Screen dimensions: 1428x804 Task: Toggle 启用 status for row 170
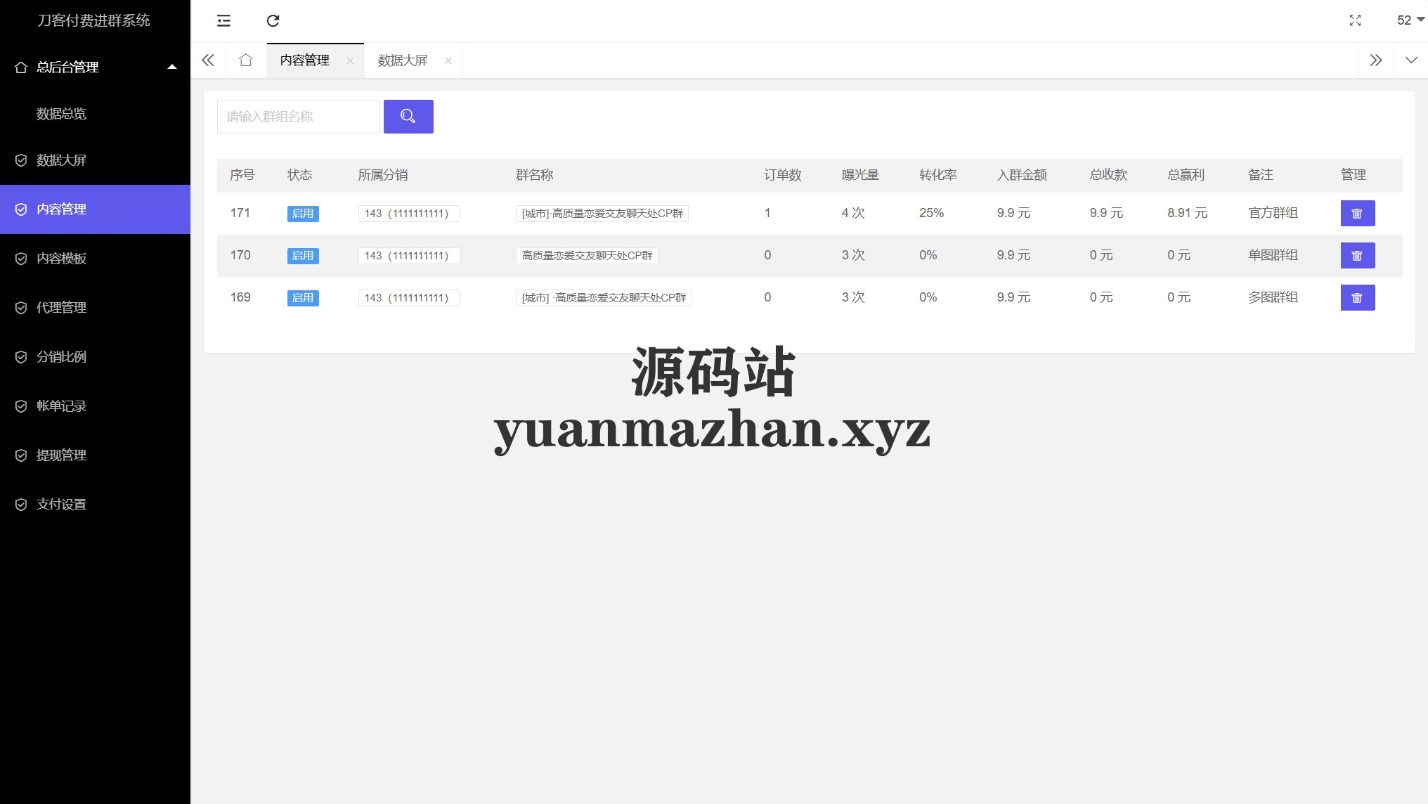click(303, 256)
